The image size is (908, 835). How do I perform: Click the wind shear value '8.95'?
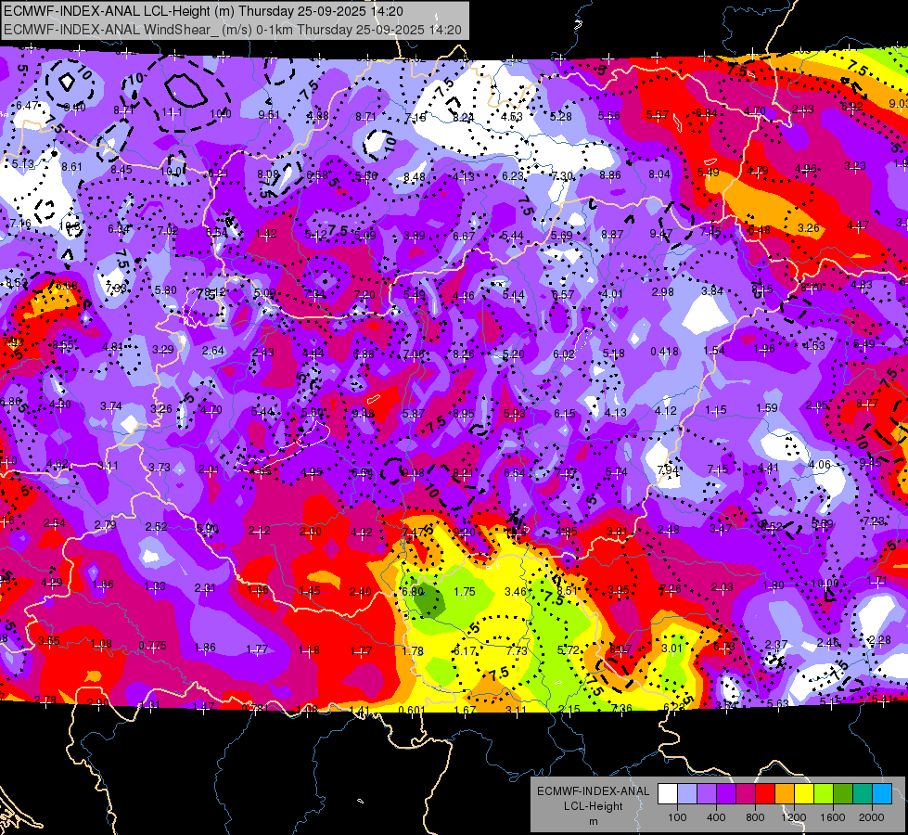tap(464, 413)
